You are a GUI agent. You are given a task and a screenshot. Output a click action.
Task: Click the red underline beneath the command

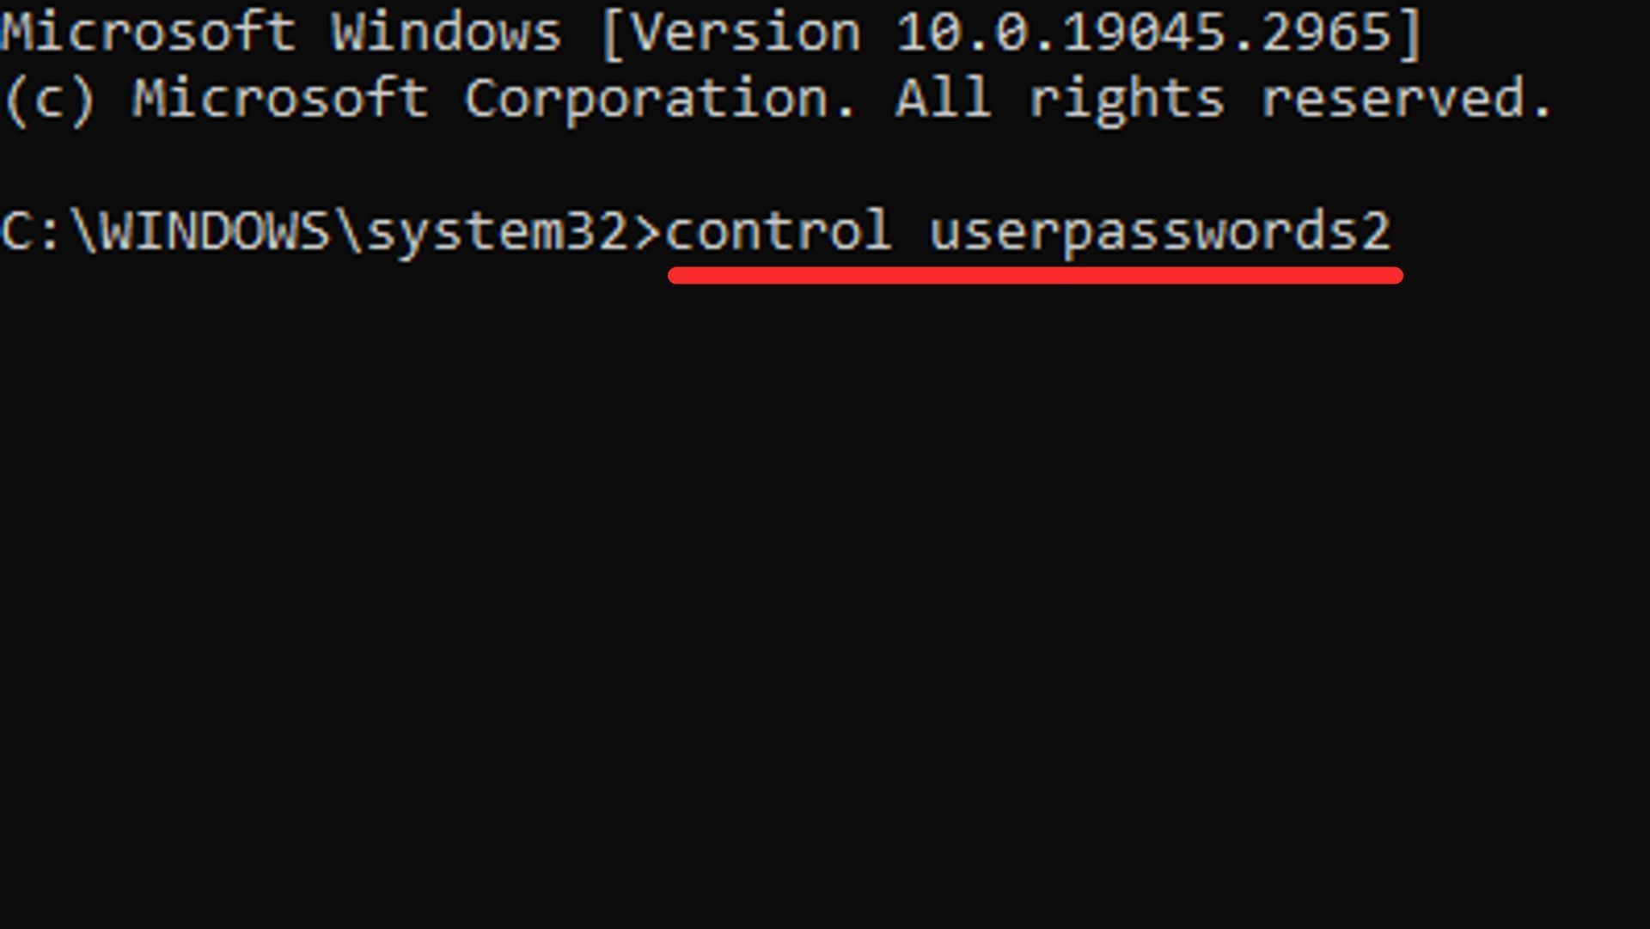coord(1035,276)
